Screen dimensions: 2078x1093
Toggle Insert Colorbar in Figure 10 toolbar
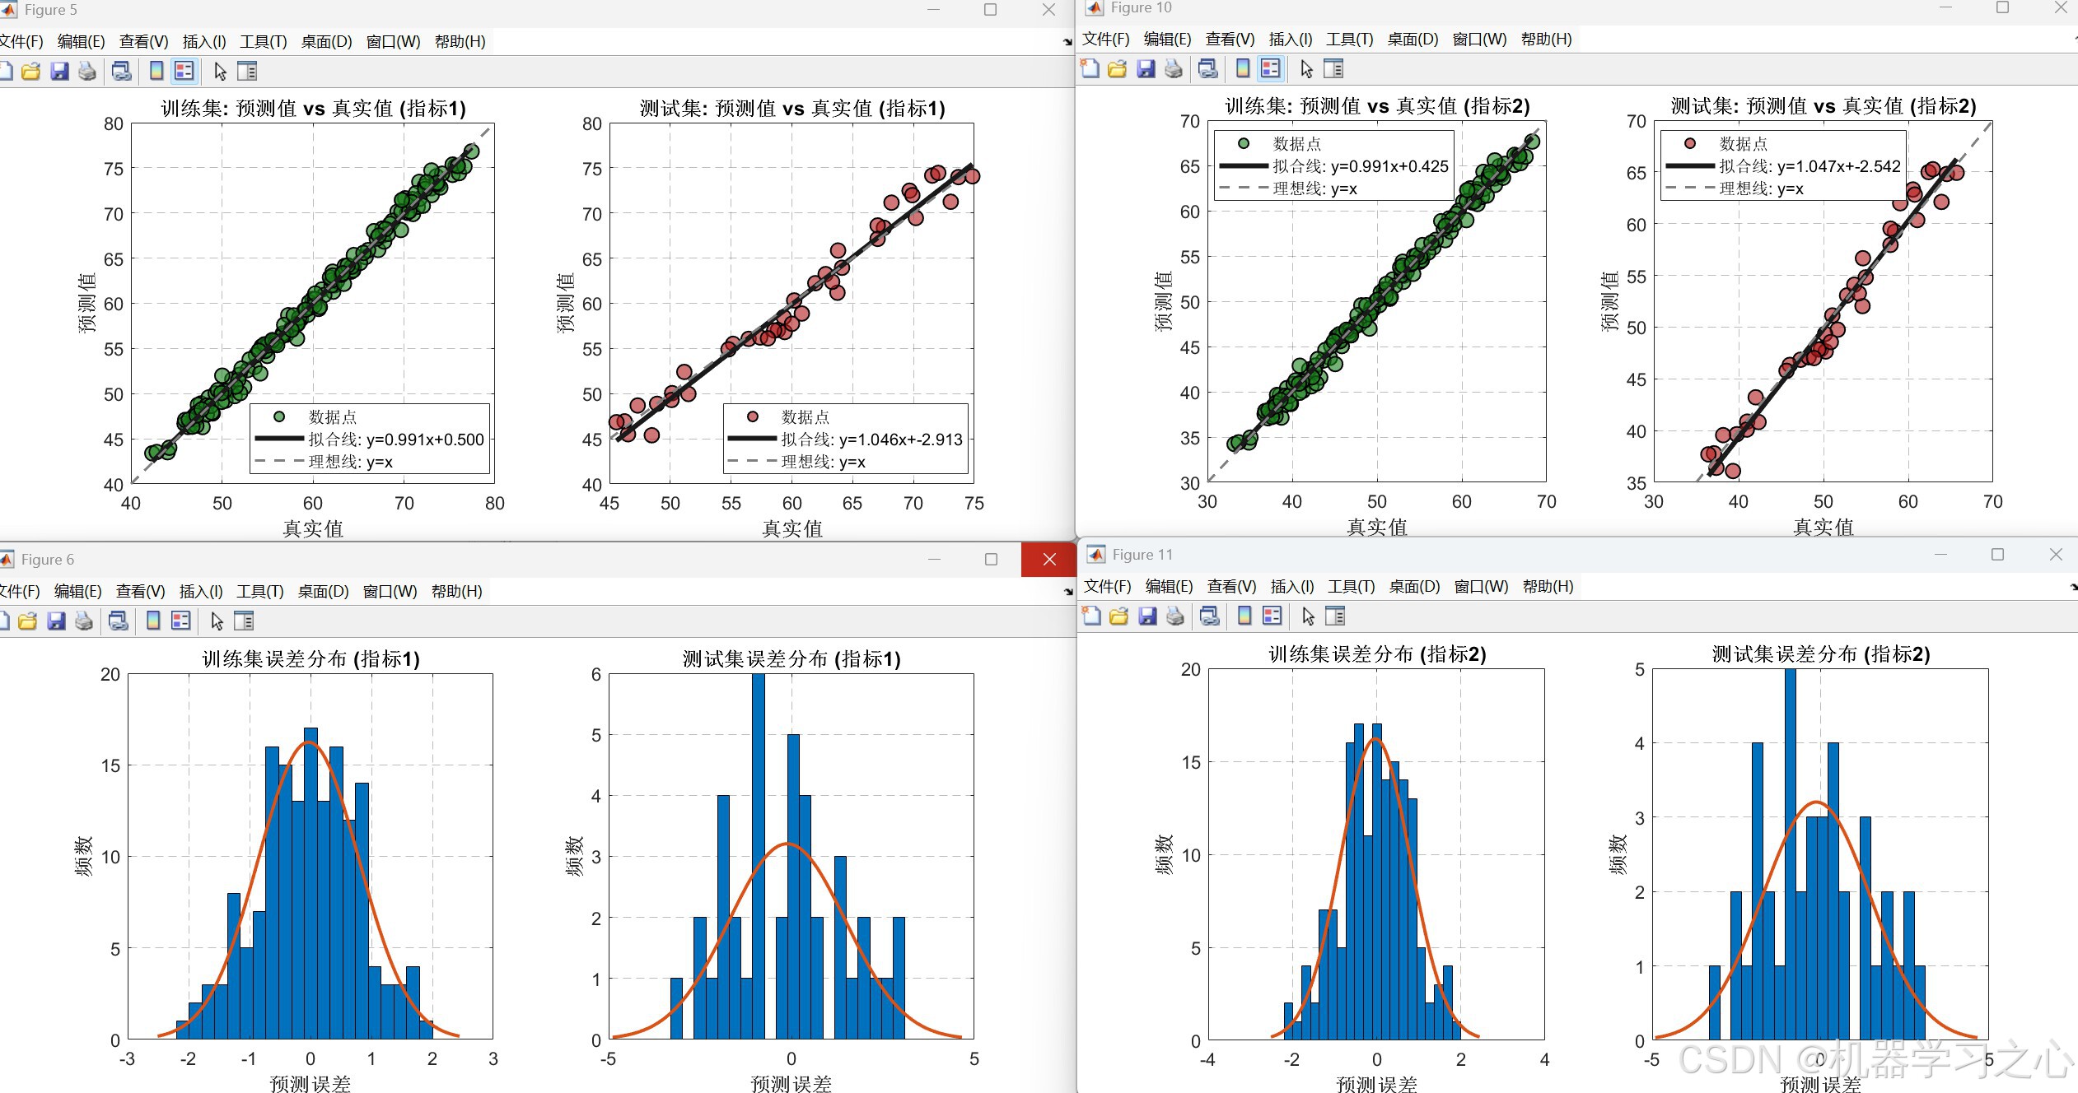[1244, 69]
